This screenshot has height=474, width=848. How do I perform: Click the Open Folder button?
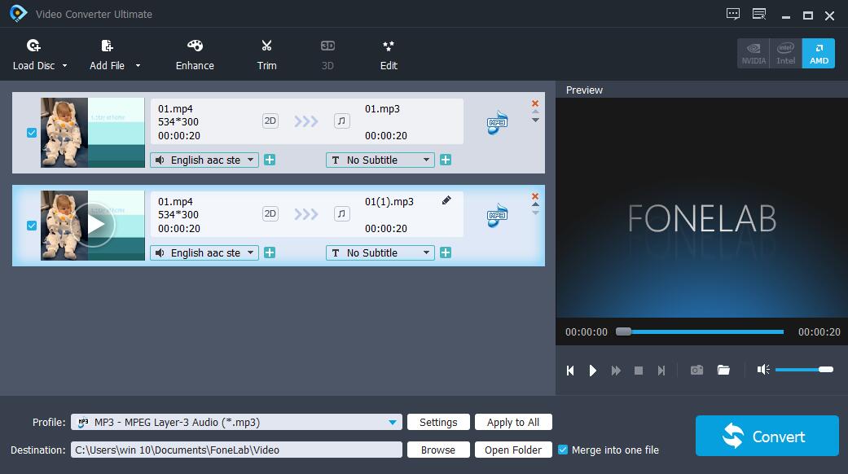coord(513,450)
